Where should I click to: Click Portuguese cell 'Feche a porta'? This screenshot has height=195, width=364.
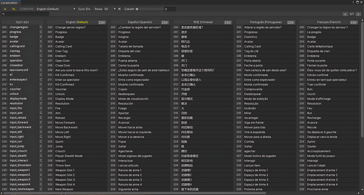[270, 65]
